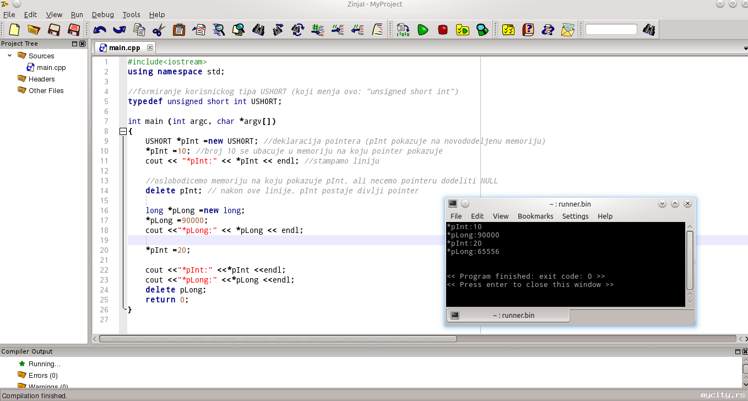Open the Help book icon
Image resolution: width=748 pixels, height=401 pixels.
click(528, 30)
